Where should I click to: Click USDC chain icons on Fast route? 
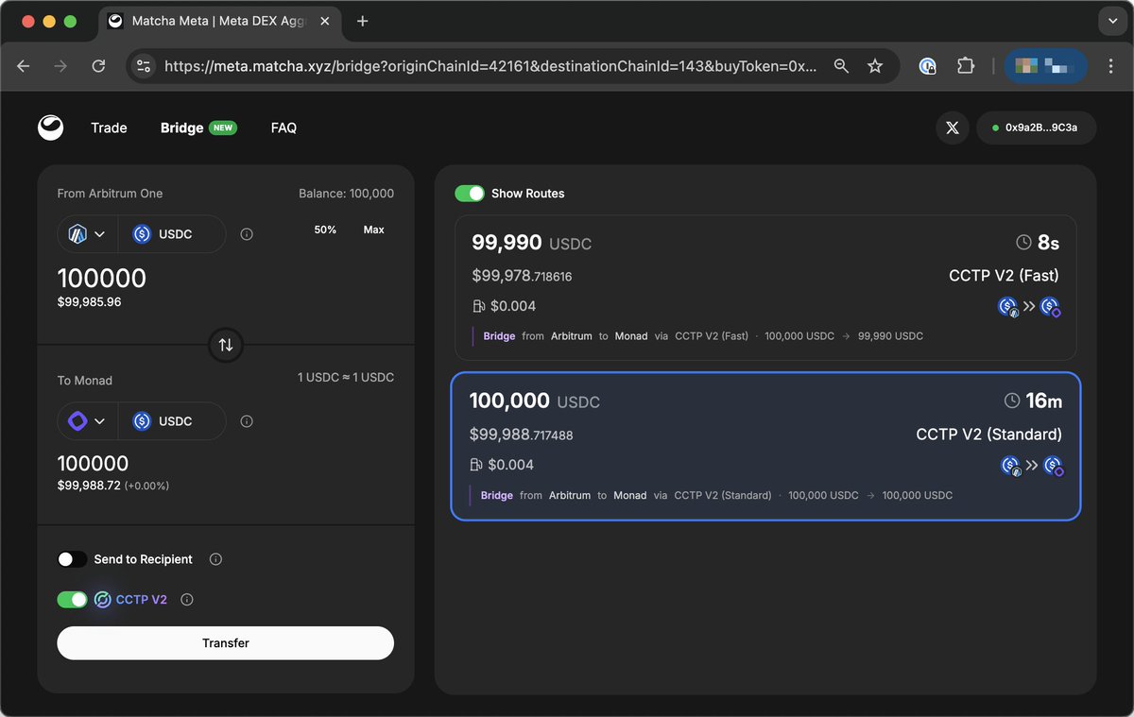1029,307
